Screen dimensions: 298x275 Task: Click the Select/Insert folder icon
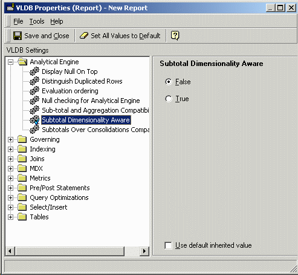point(22,207)
